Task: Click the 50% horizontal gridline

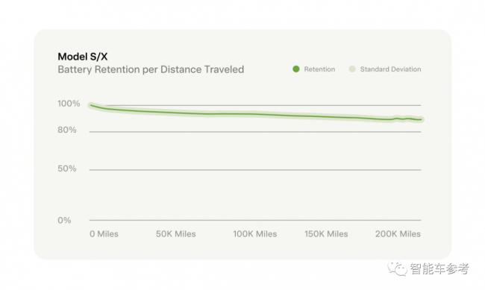Action: coord(255,170)
